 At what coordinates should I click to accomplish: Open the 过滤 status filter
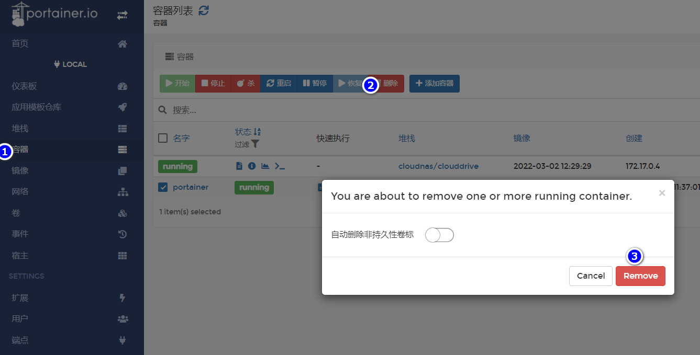[x=247, y=144]
